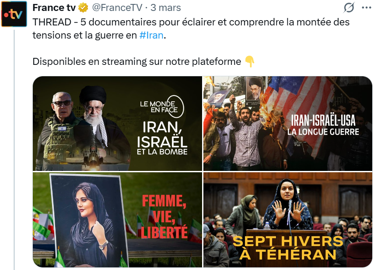Image resolution: width=374 pixels, height=270 pixels.
Task: Open the Grok explain-post icon
Action: coord(349,7)
